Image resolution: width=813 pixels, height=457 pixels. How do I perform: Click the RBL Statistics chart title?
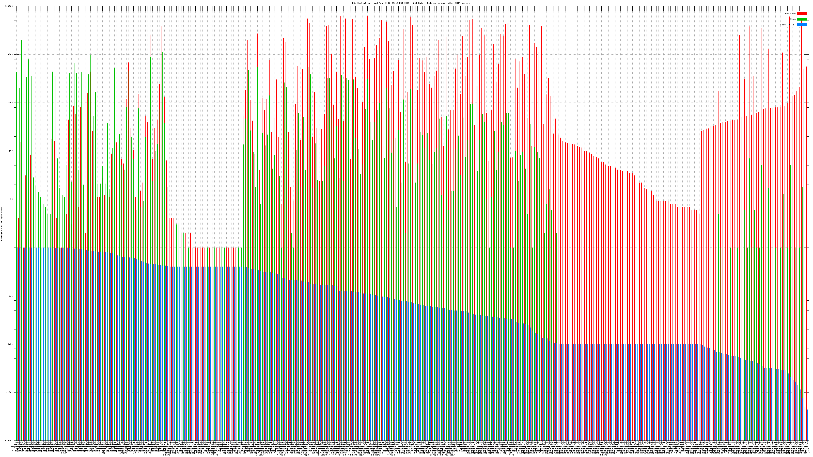pyautogui.click(x=411, y=3)
